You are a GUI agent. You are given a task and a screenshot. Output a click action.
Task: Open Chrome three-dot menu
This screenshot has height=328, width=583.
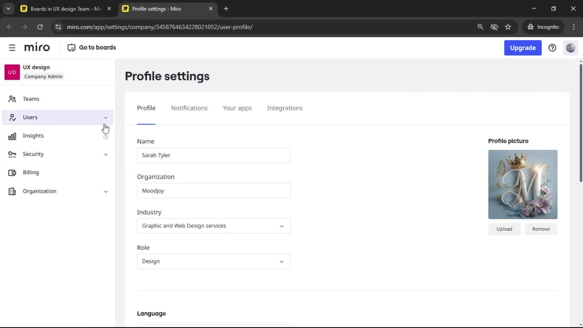pos(574,27)
